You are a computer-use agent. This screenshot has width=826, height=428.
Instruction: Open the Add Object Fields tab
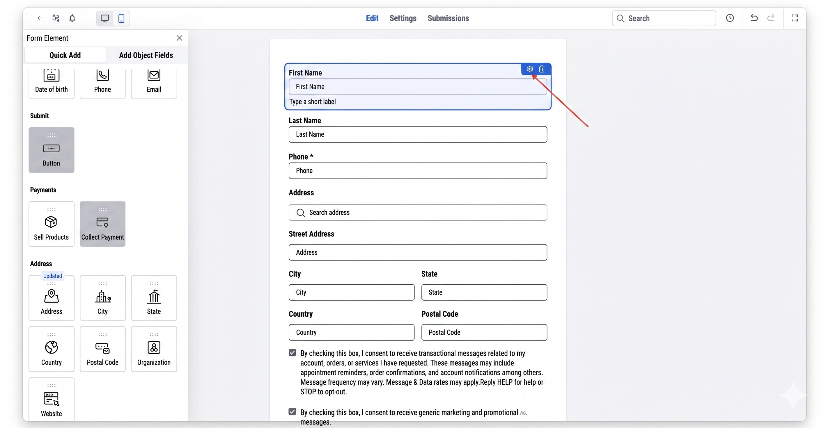[146, 55]
